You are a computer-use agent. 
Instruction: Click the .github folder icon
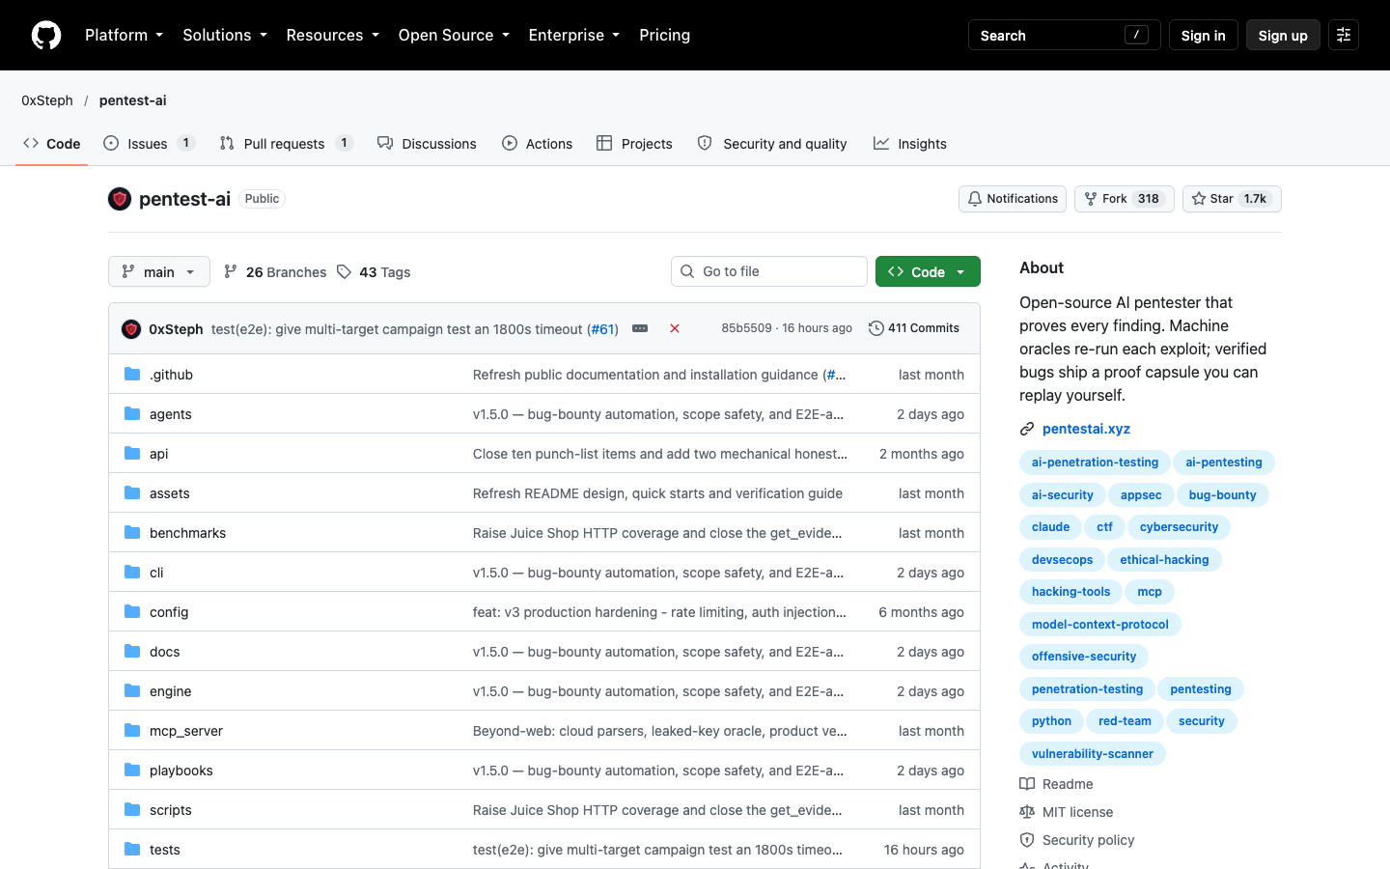[132, 374]
